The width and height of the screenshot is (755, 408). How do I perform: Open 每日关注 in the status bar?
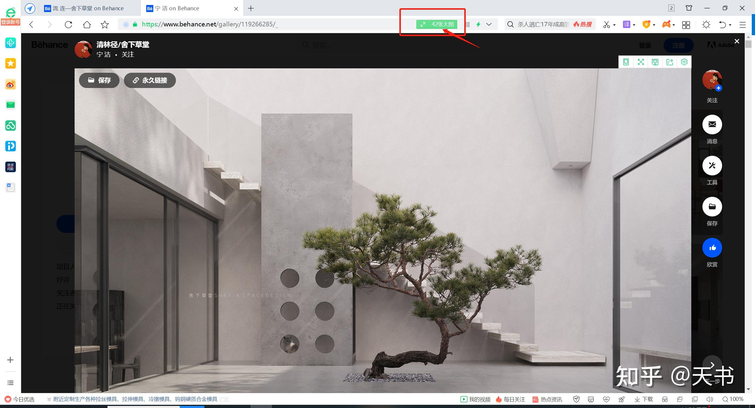pos(510,399)
